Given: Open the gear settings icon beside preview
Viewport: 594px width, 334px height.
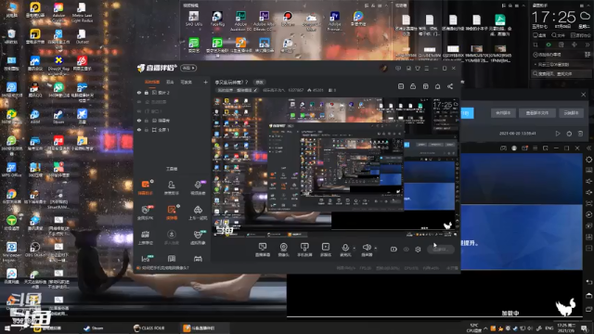Looking at the screenshot, I should point(418,250).
